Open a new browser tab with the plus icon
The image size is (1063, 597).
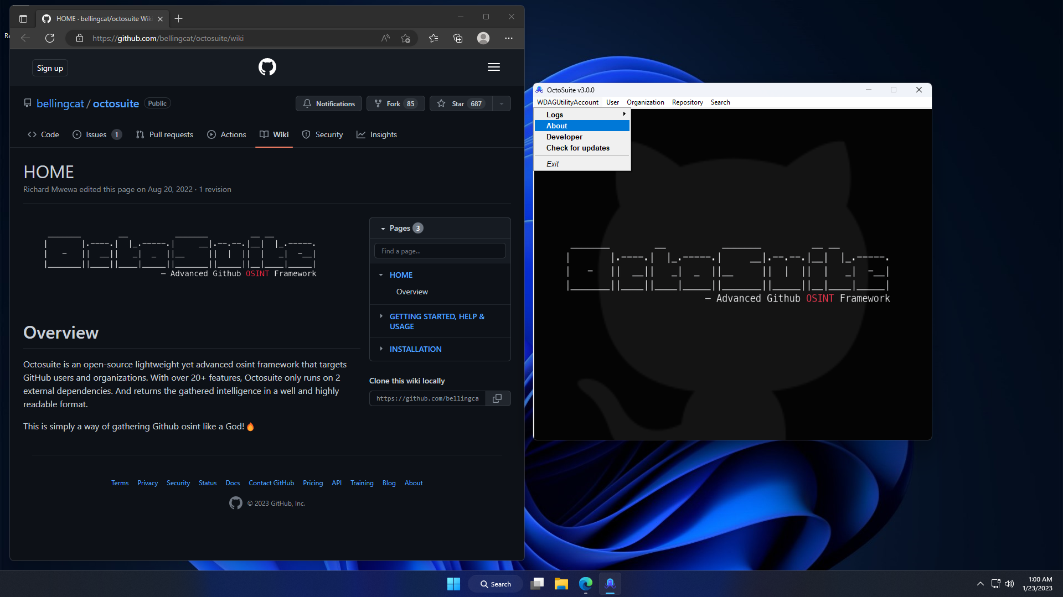click(x=178, y=18)
